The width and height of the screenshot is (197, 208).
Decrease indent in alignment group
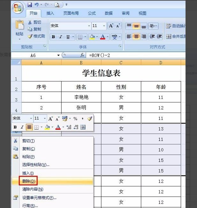click(x=152, y=36)
